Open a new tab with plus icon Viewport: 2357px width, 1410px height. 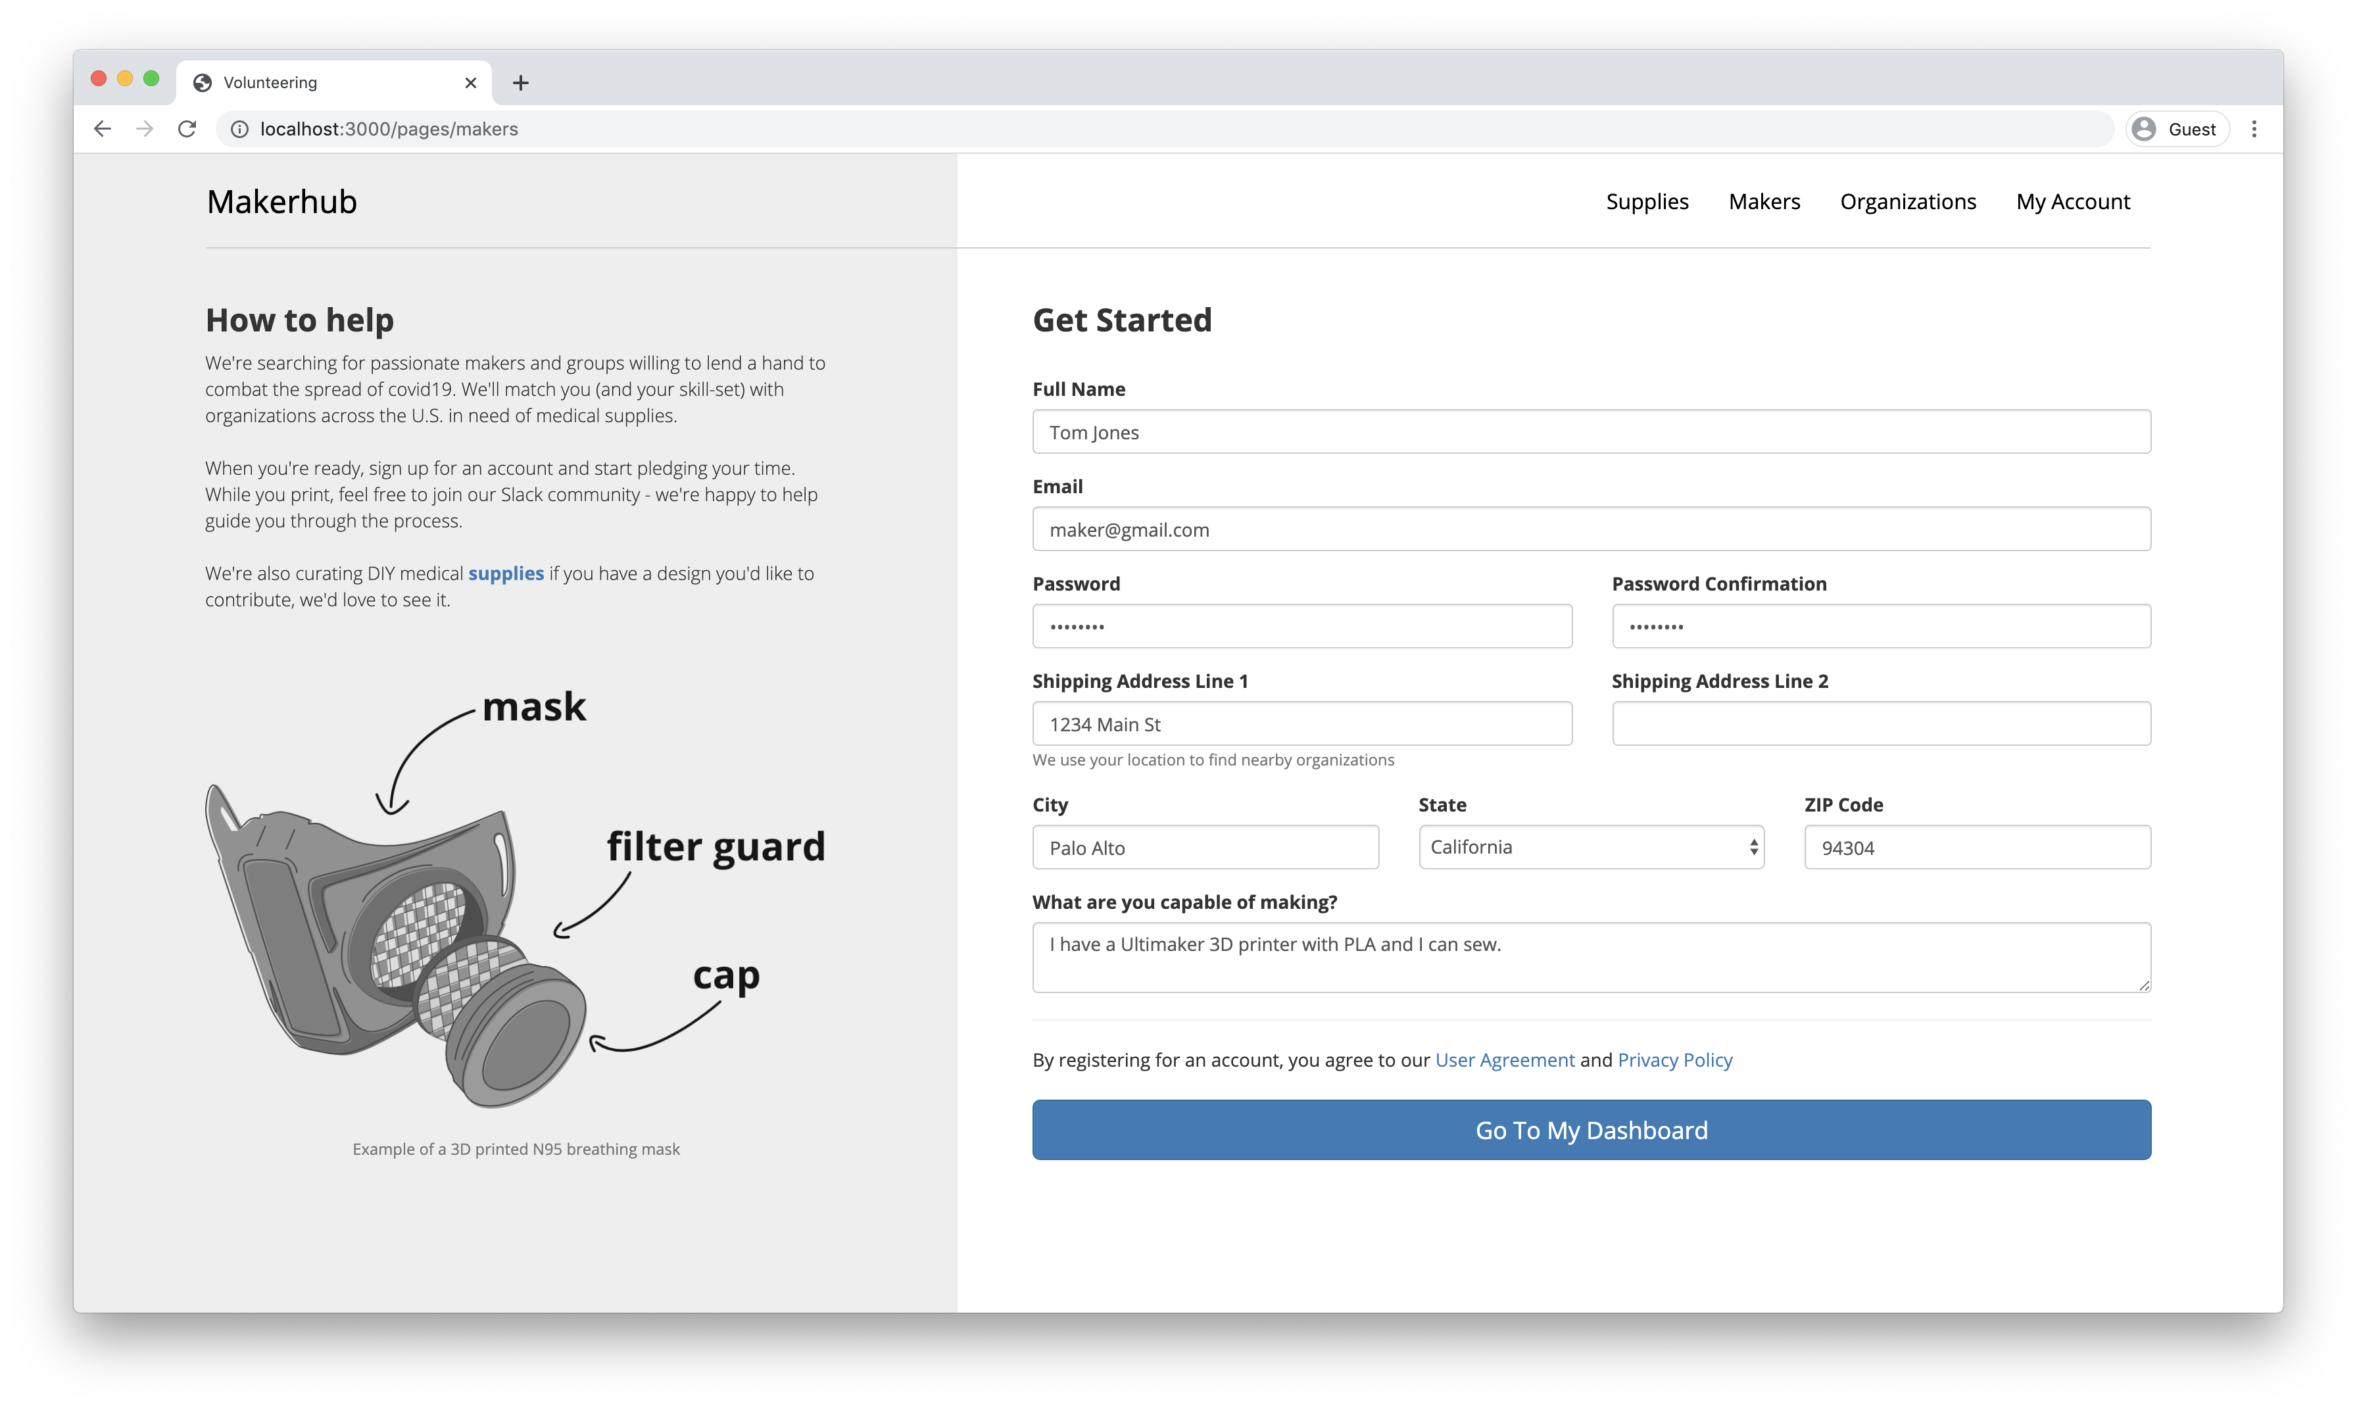click(x=521, y=83)
